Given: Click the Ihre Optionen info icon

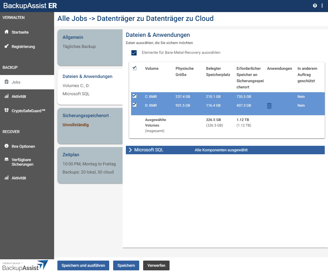Looking at the screenshot, I should pos(7,146).
